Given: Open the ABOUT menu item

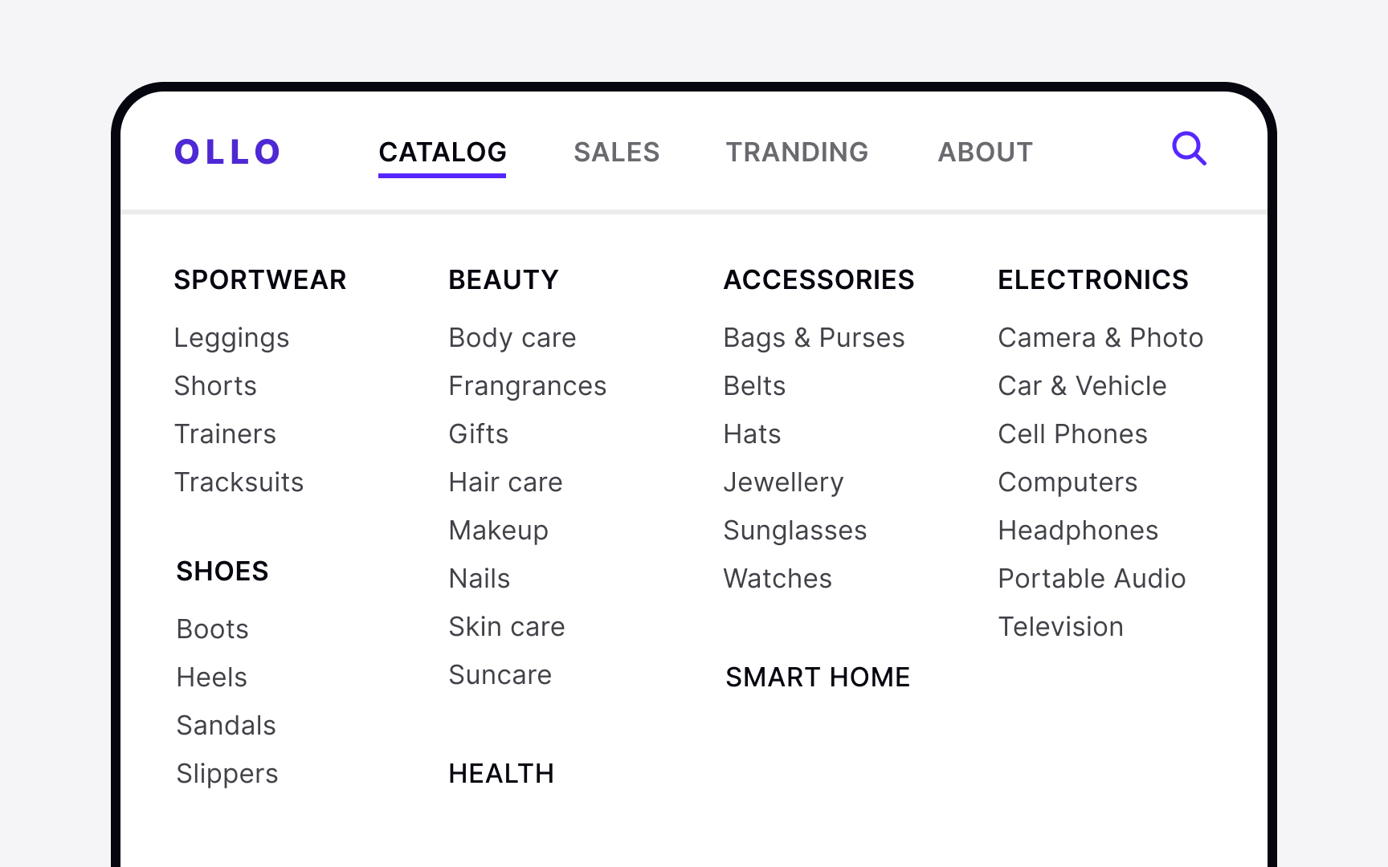Looking at the screenshot, I should [x=985, y=152].
